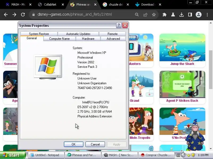Open the Mole-Tropolis game thumbnail
Screen dimensions: 213x159
click(141, 121)
